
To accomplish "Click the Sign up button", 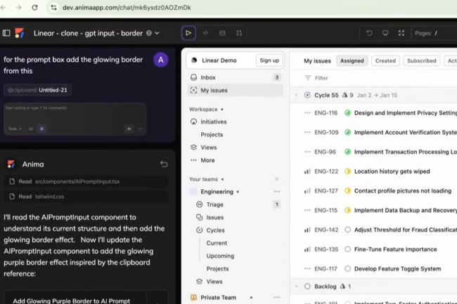I will pyautogui.click(x=269, y=60).
